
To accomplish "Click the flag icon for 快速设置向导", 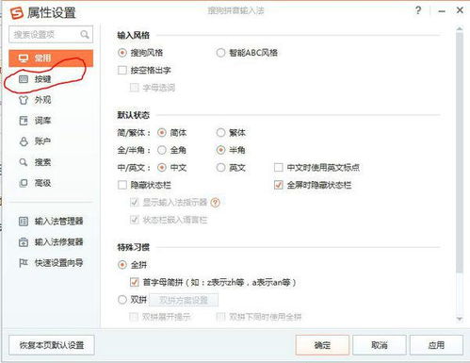I will 24,263.
